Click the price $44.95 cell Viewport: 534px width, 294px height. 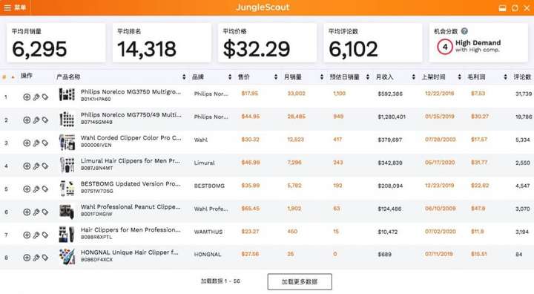[x=251, y=117]
